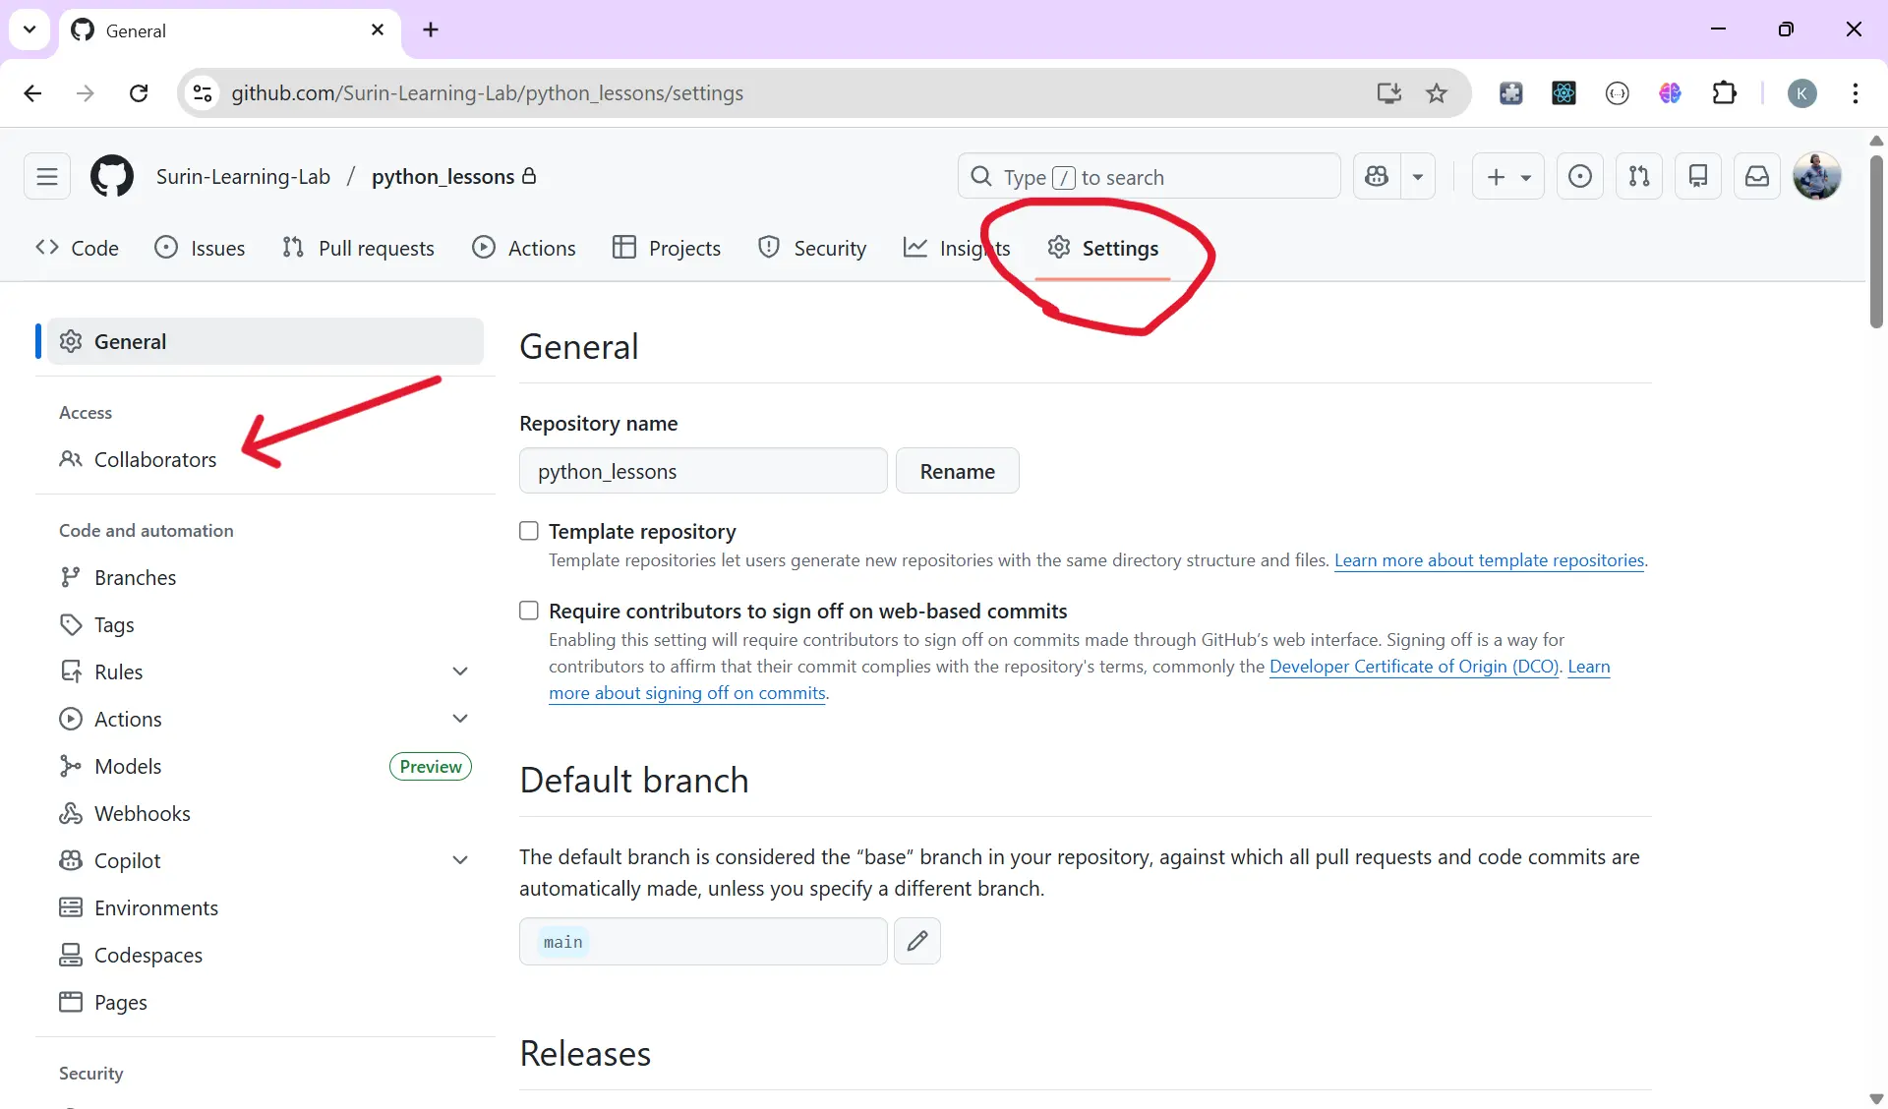The image size is (1888, 1109).
Task: Select General in settings sidebar
Action: coord(265,341)
